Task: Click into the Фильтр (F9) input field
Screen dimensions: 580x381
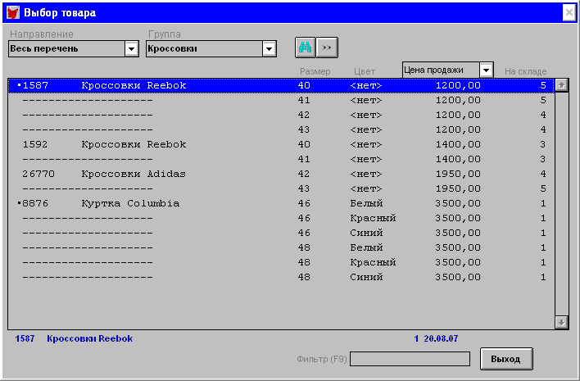Action: click(410, 359)
